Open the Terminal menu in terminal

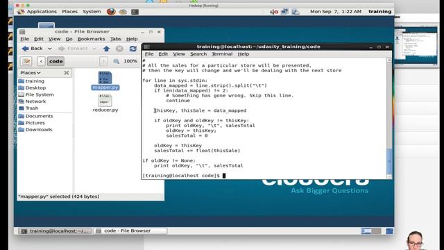[x=222, y=54]
